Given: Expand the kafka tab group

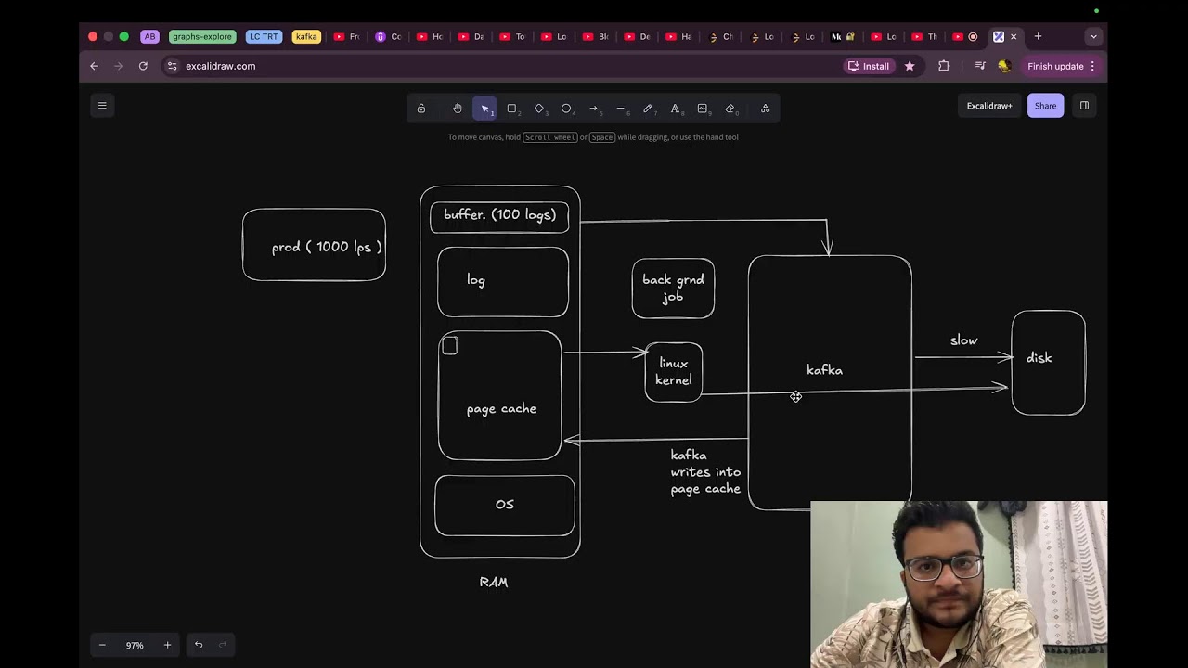Looking at the screenshot, I should tap(306, 37).
